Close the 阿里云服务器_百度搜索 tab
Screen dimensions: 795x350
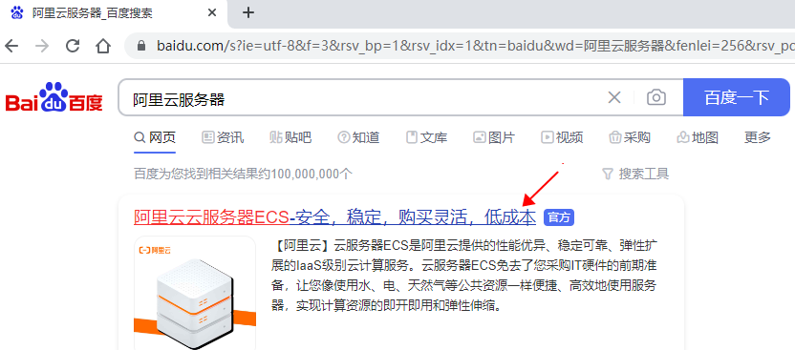tap(212, 13)
